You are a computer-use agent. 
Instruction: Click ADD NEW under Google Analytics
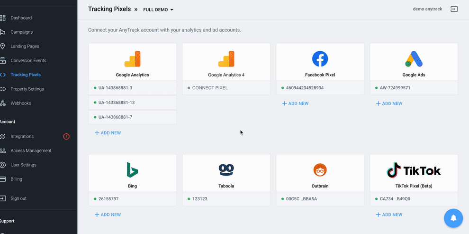click(108, 133)
